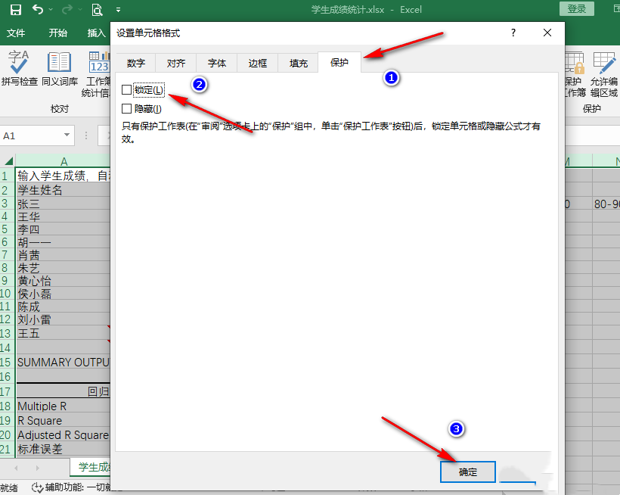Click cell containing 黄心怡
The image size is (620, 495).
point(64,281)
